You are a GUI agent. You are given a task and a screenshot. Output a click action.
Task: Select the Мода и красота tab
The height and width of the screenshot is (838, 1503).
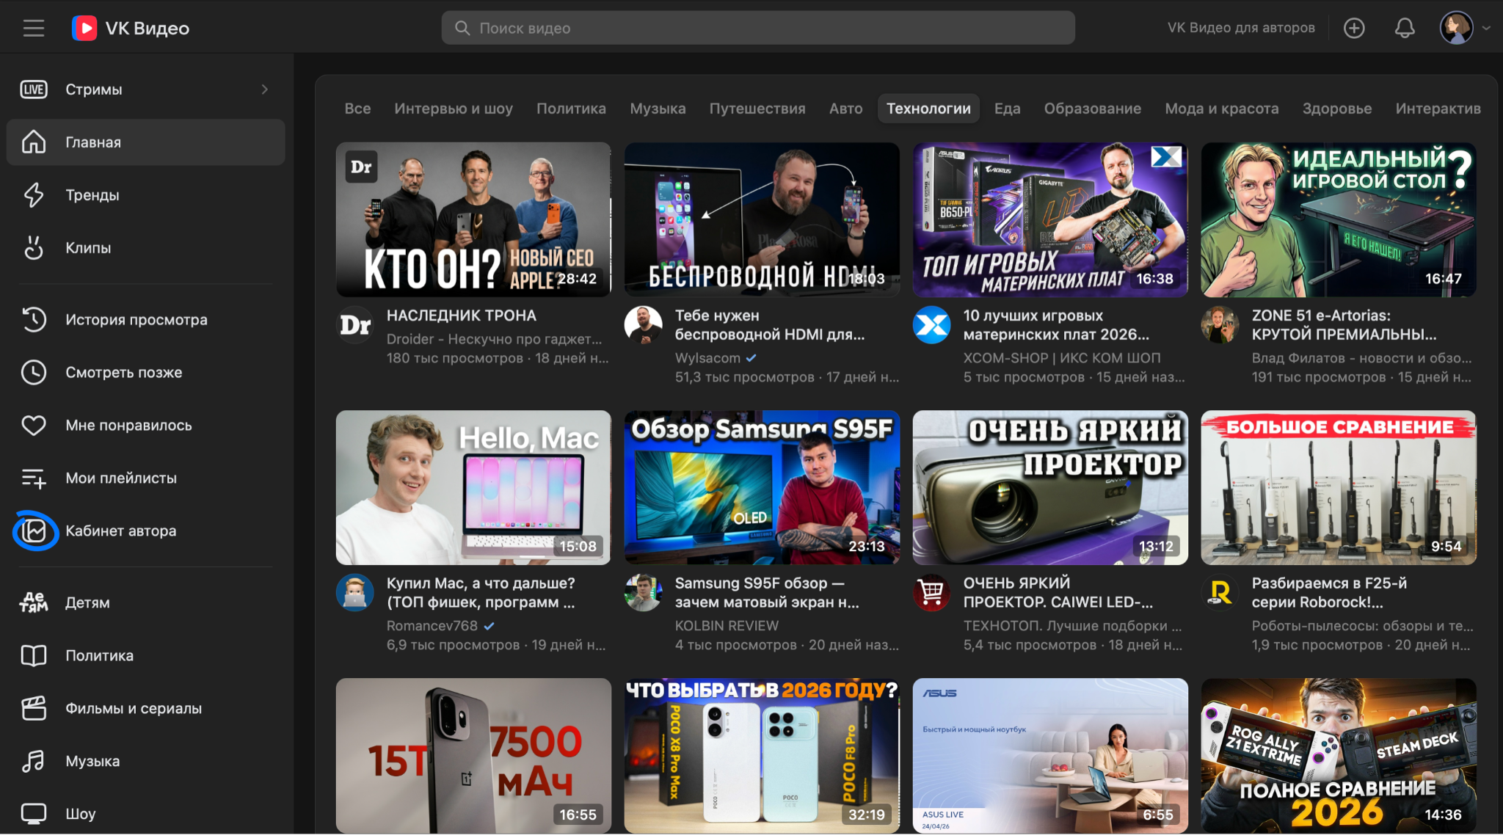pos(1222,109)
